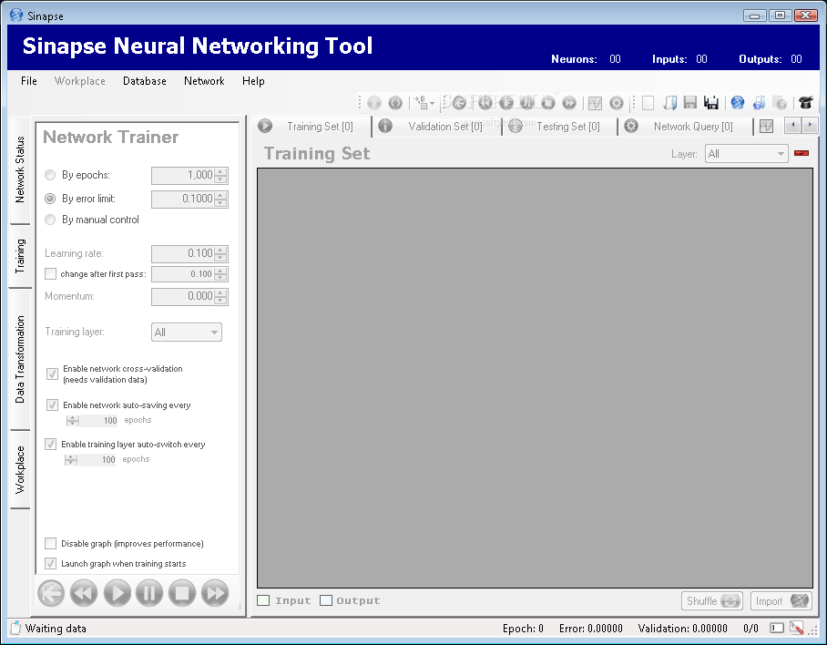Click the open file toolbar icon
The width and height of the screenshot is (827, 645).
coord(669,103)
